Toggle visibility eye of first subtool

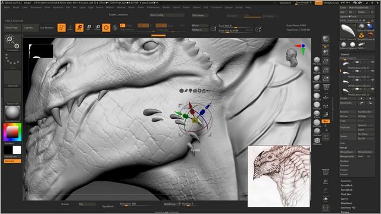pos(373,62)
